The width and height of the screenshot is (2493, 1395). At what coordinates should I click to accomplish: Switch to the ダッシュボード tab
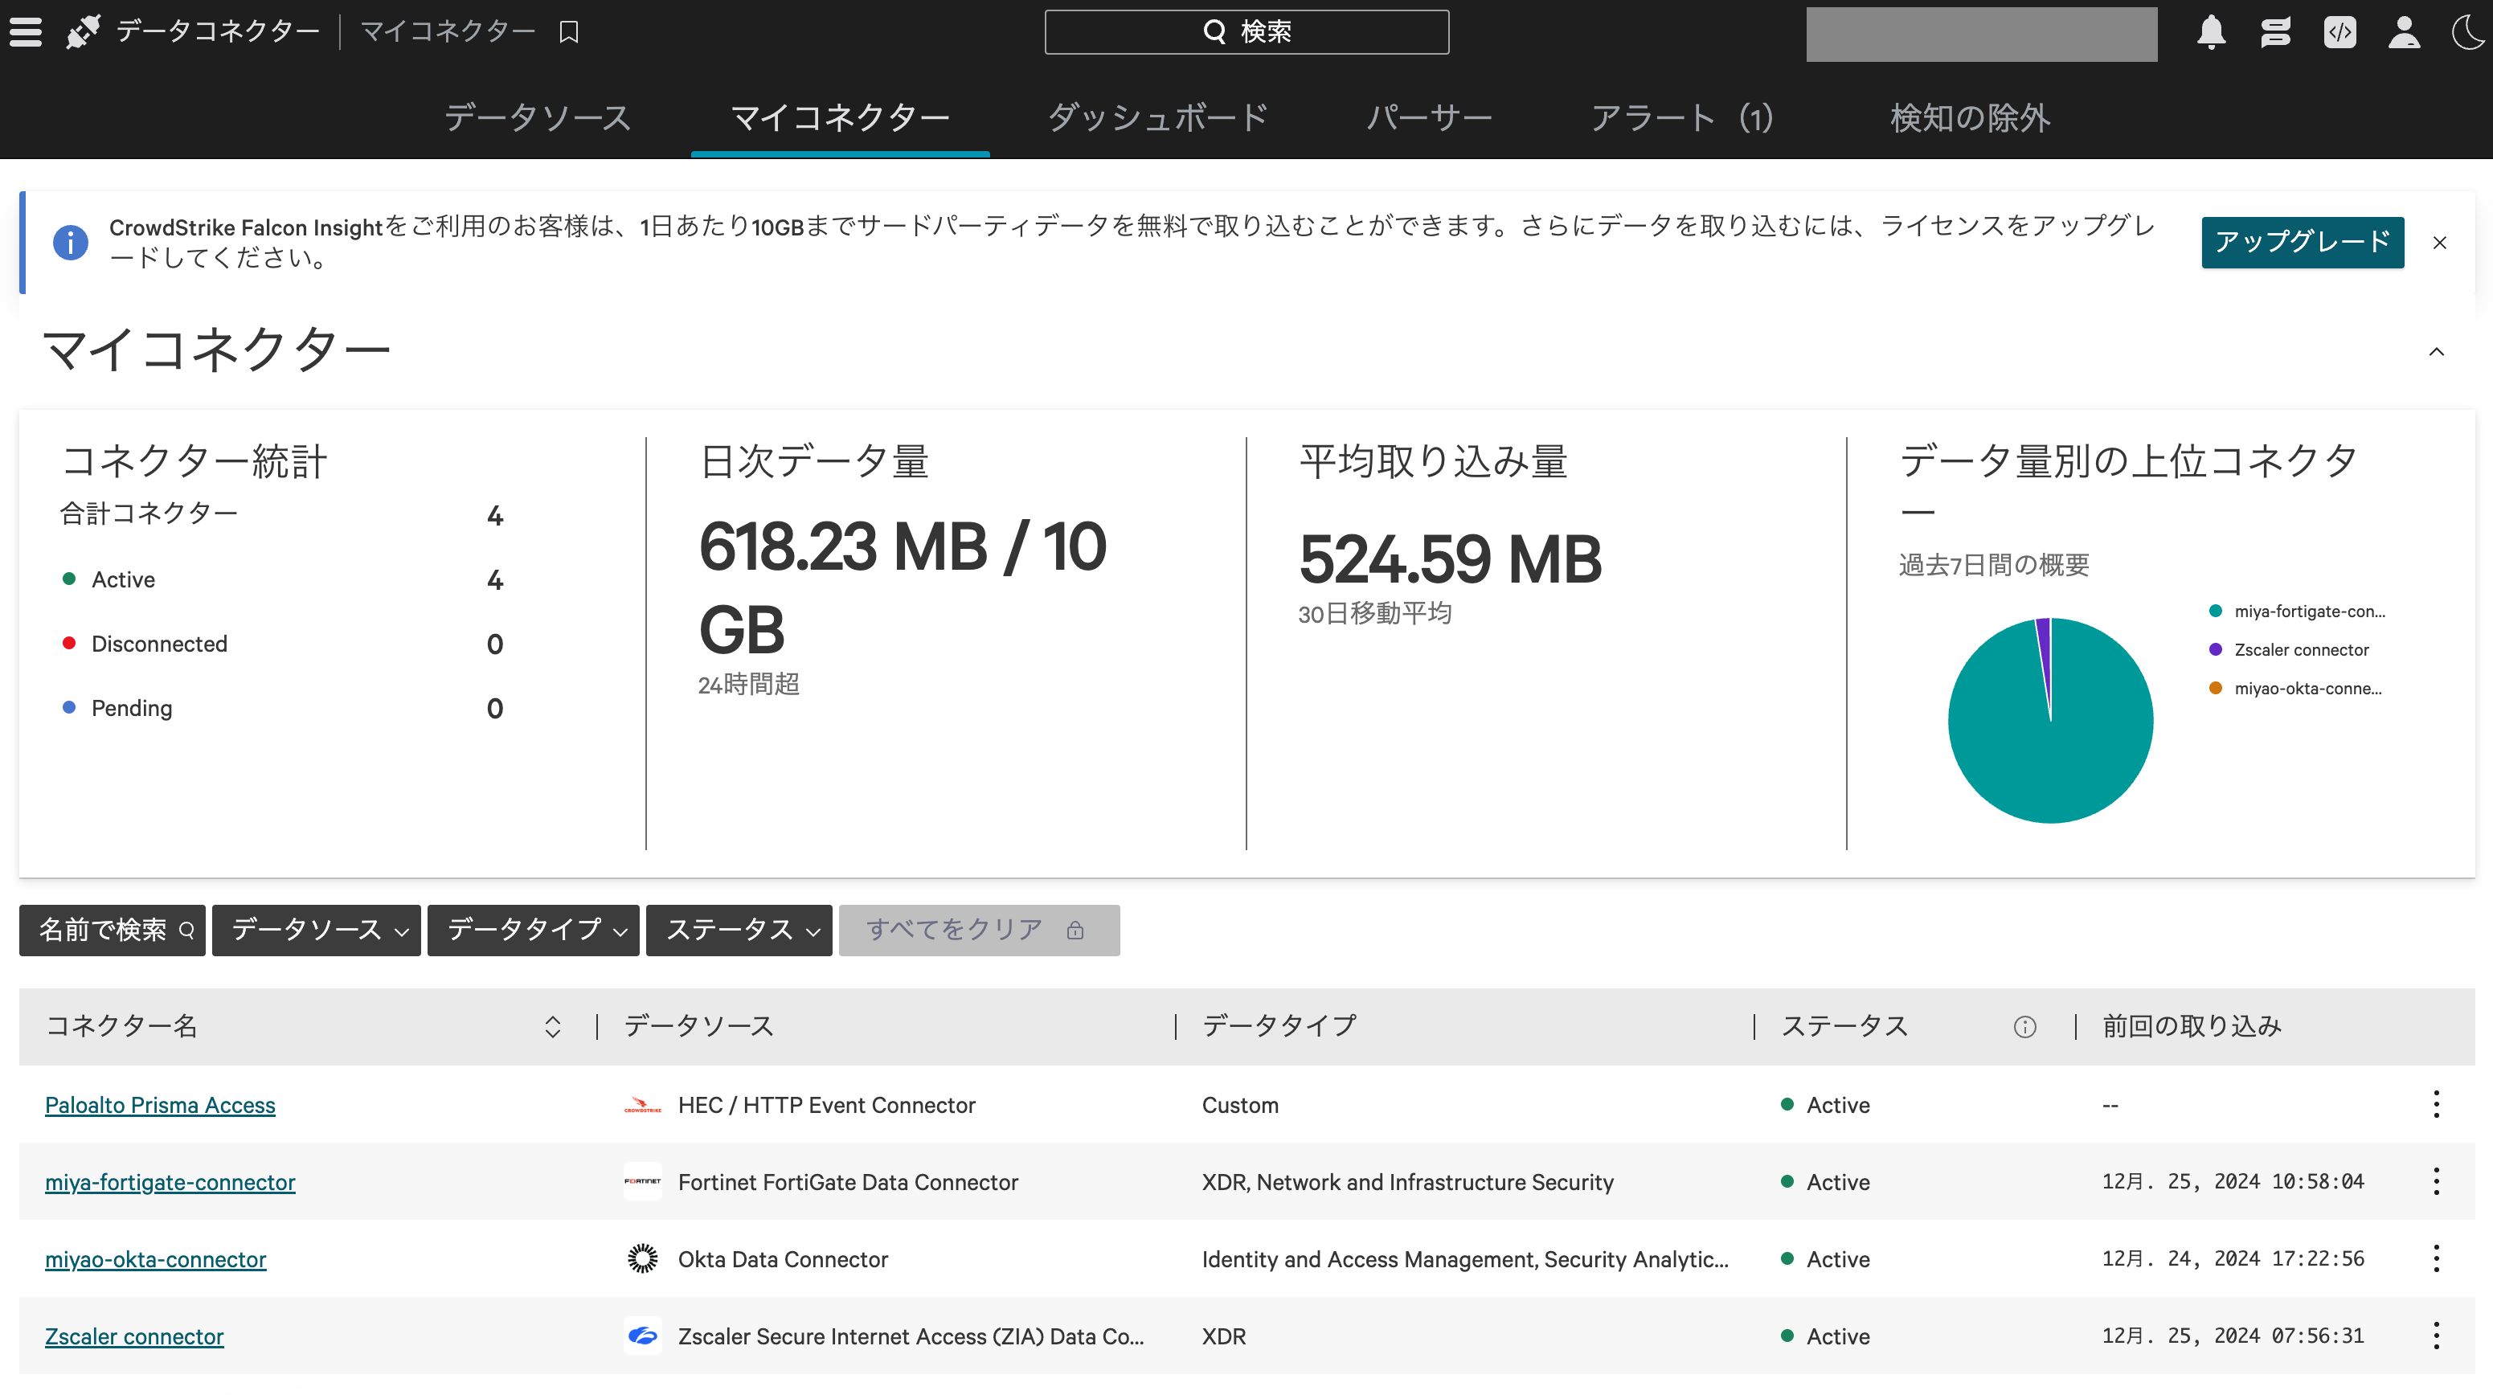coord(1158,118)
